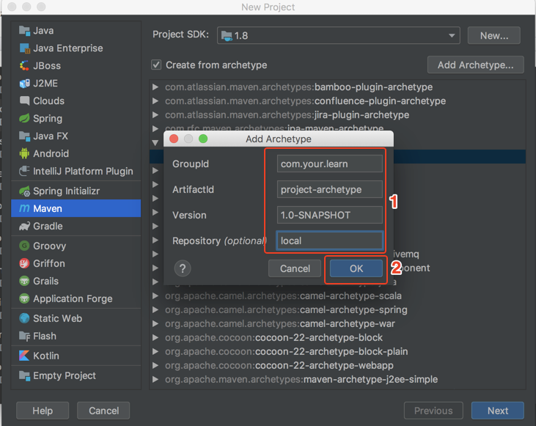
Task: Click the Gradle elephant icon
Action: tap(24, 226)
